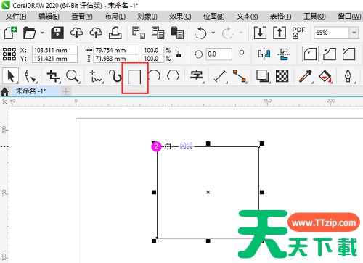Click the object origin grid icon

[x=9, y=54]
